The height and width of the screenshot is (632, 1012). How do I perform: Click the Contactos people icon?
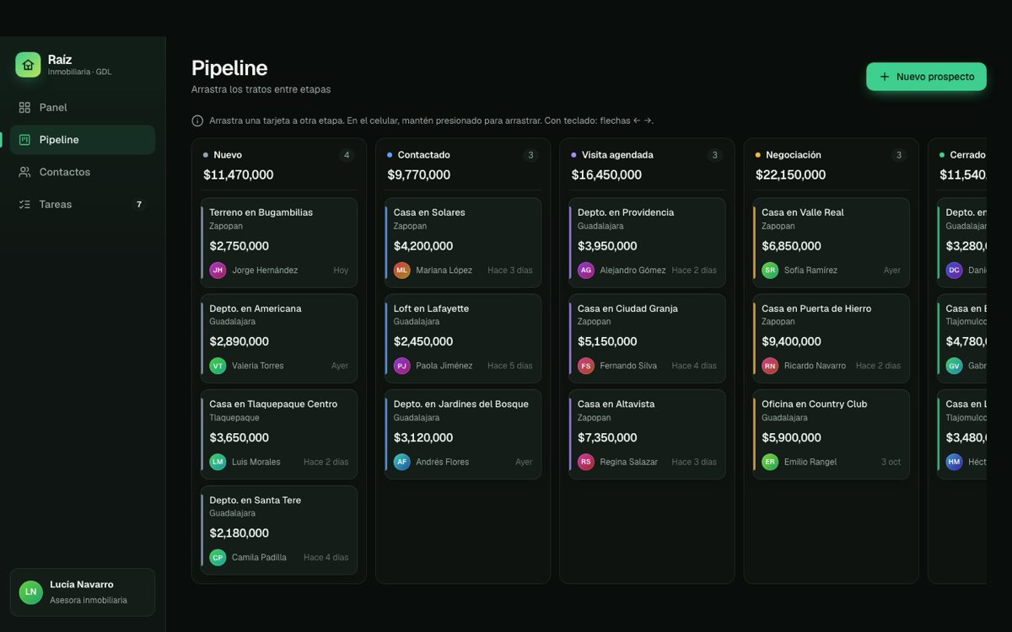[24, 172]
